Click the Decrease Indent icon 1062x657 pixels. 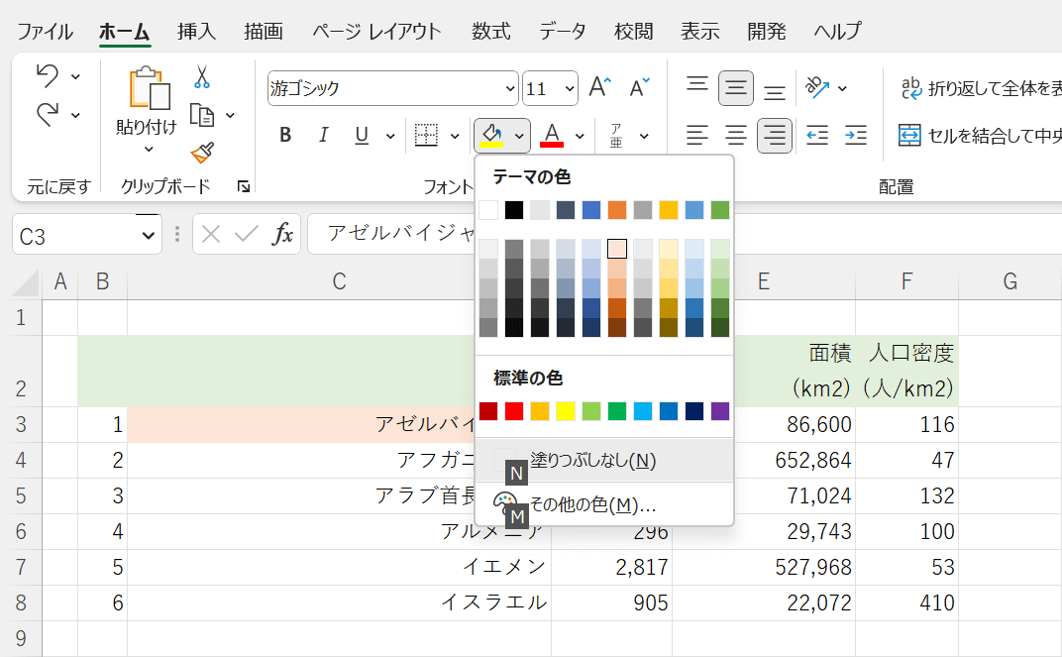point(817,135)
